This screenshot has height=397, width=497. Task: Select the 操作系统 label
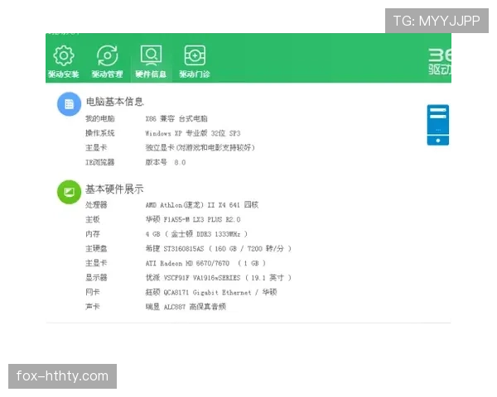(x=100, y=133)
